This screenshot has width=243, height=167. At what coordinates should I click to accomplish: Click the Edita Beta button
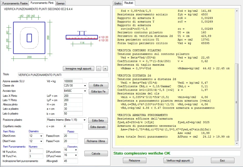tap(98, 121)
